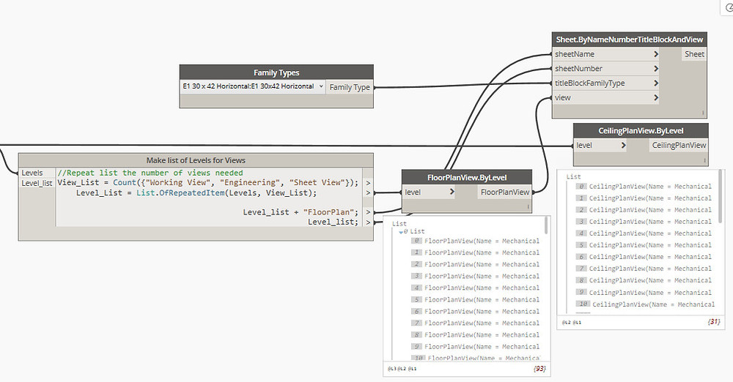Click the 'Level_list + "FloorPlan"' output port arrow

point(368,212)
